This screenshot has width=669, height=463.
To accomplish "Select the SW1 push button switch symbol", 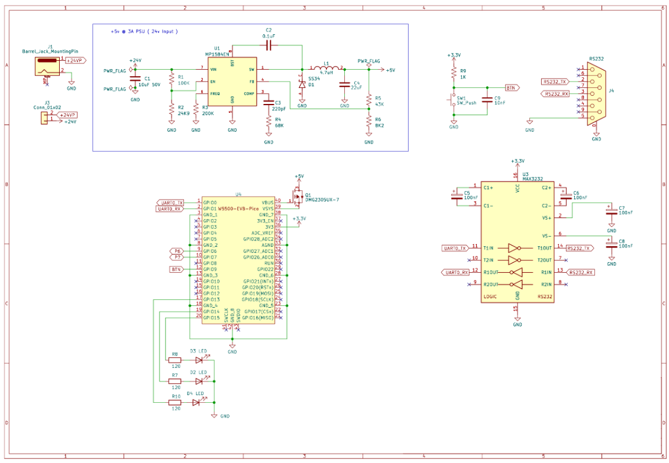I will click(453, 100).
